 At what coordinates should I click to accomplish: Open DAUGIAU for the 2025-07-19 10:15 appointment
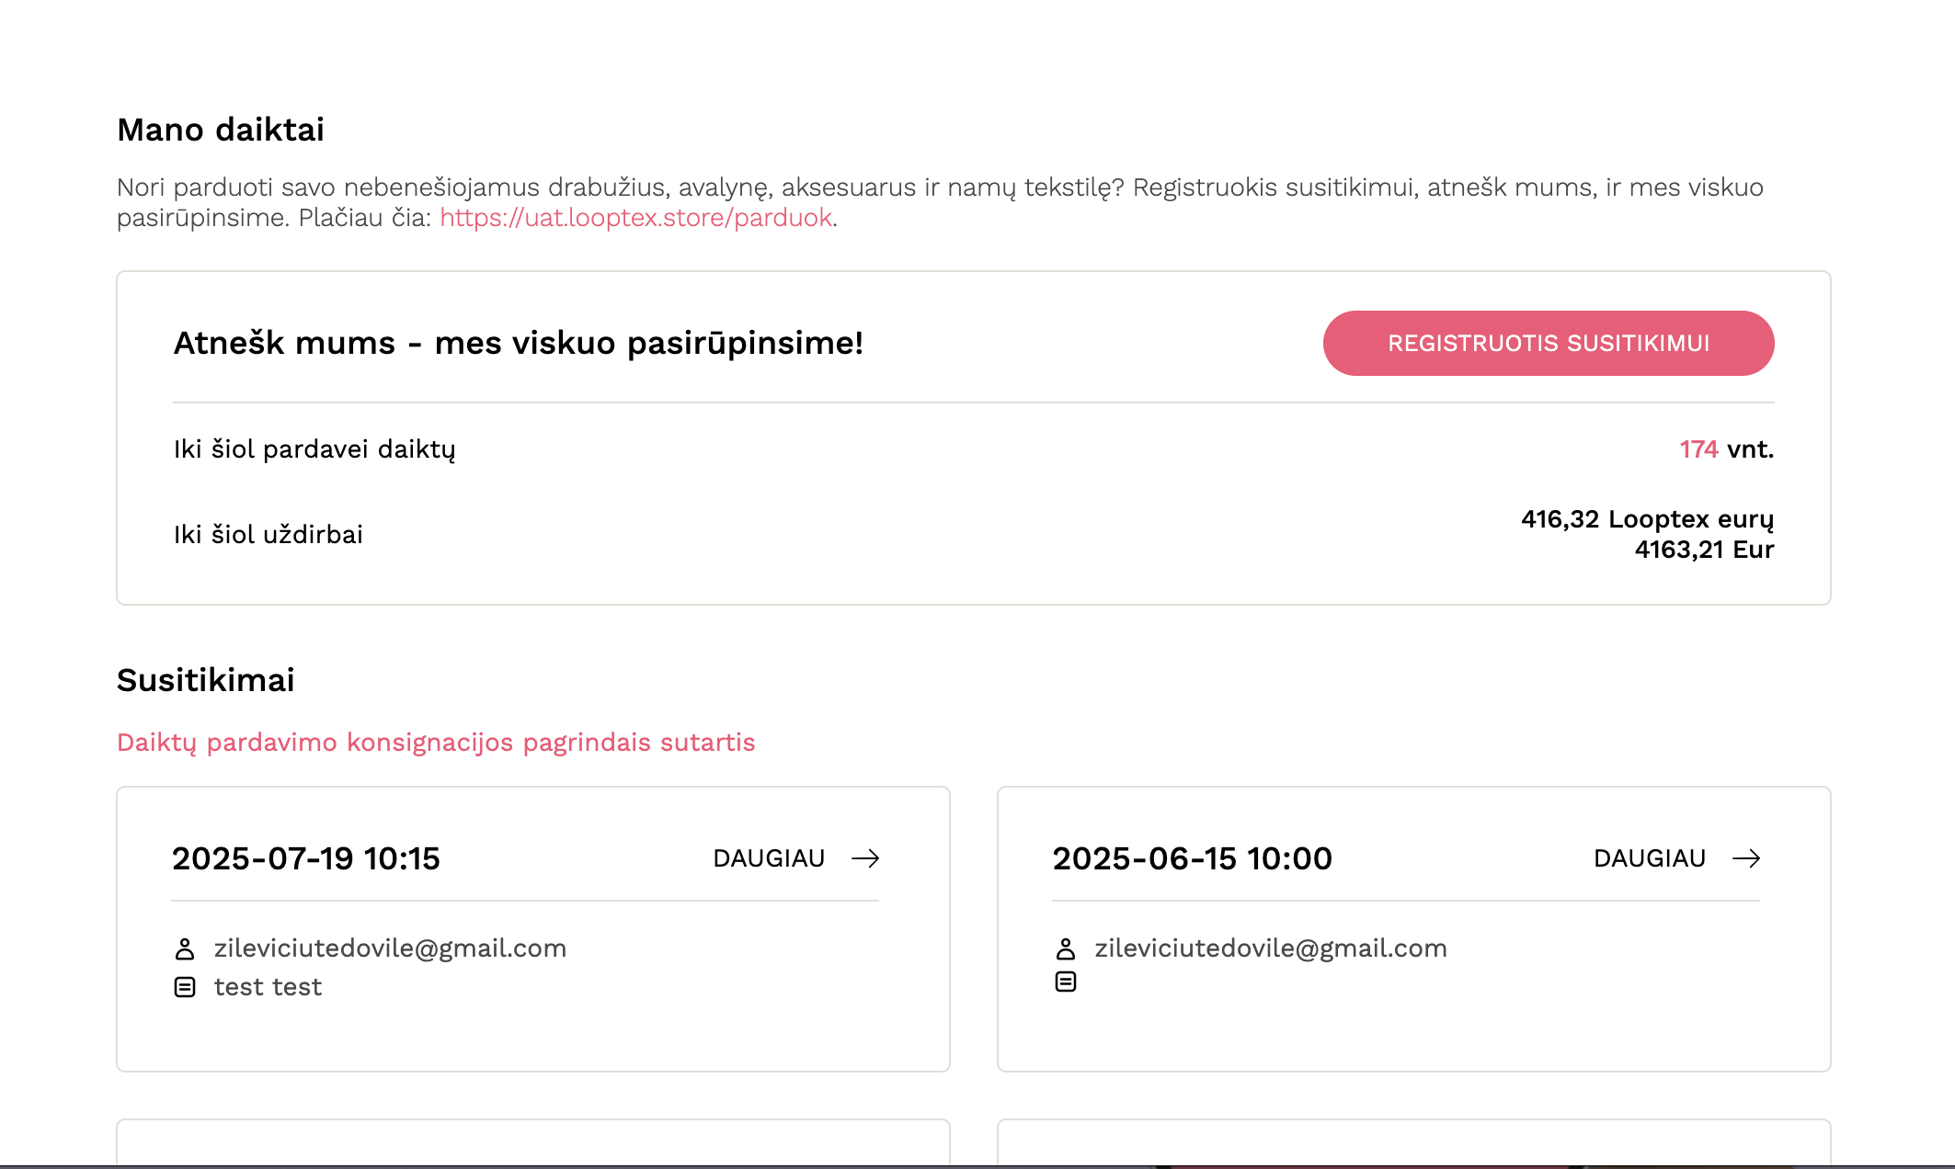click(796, 858)
